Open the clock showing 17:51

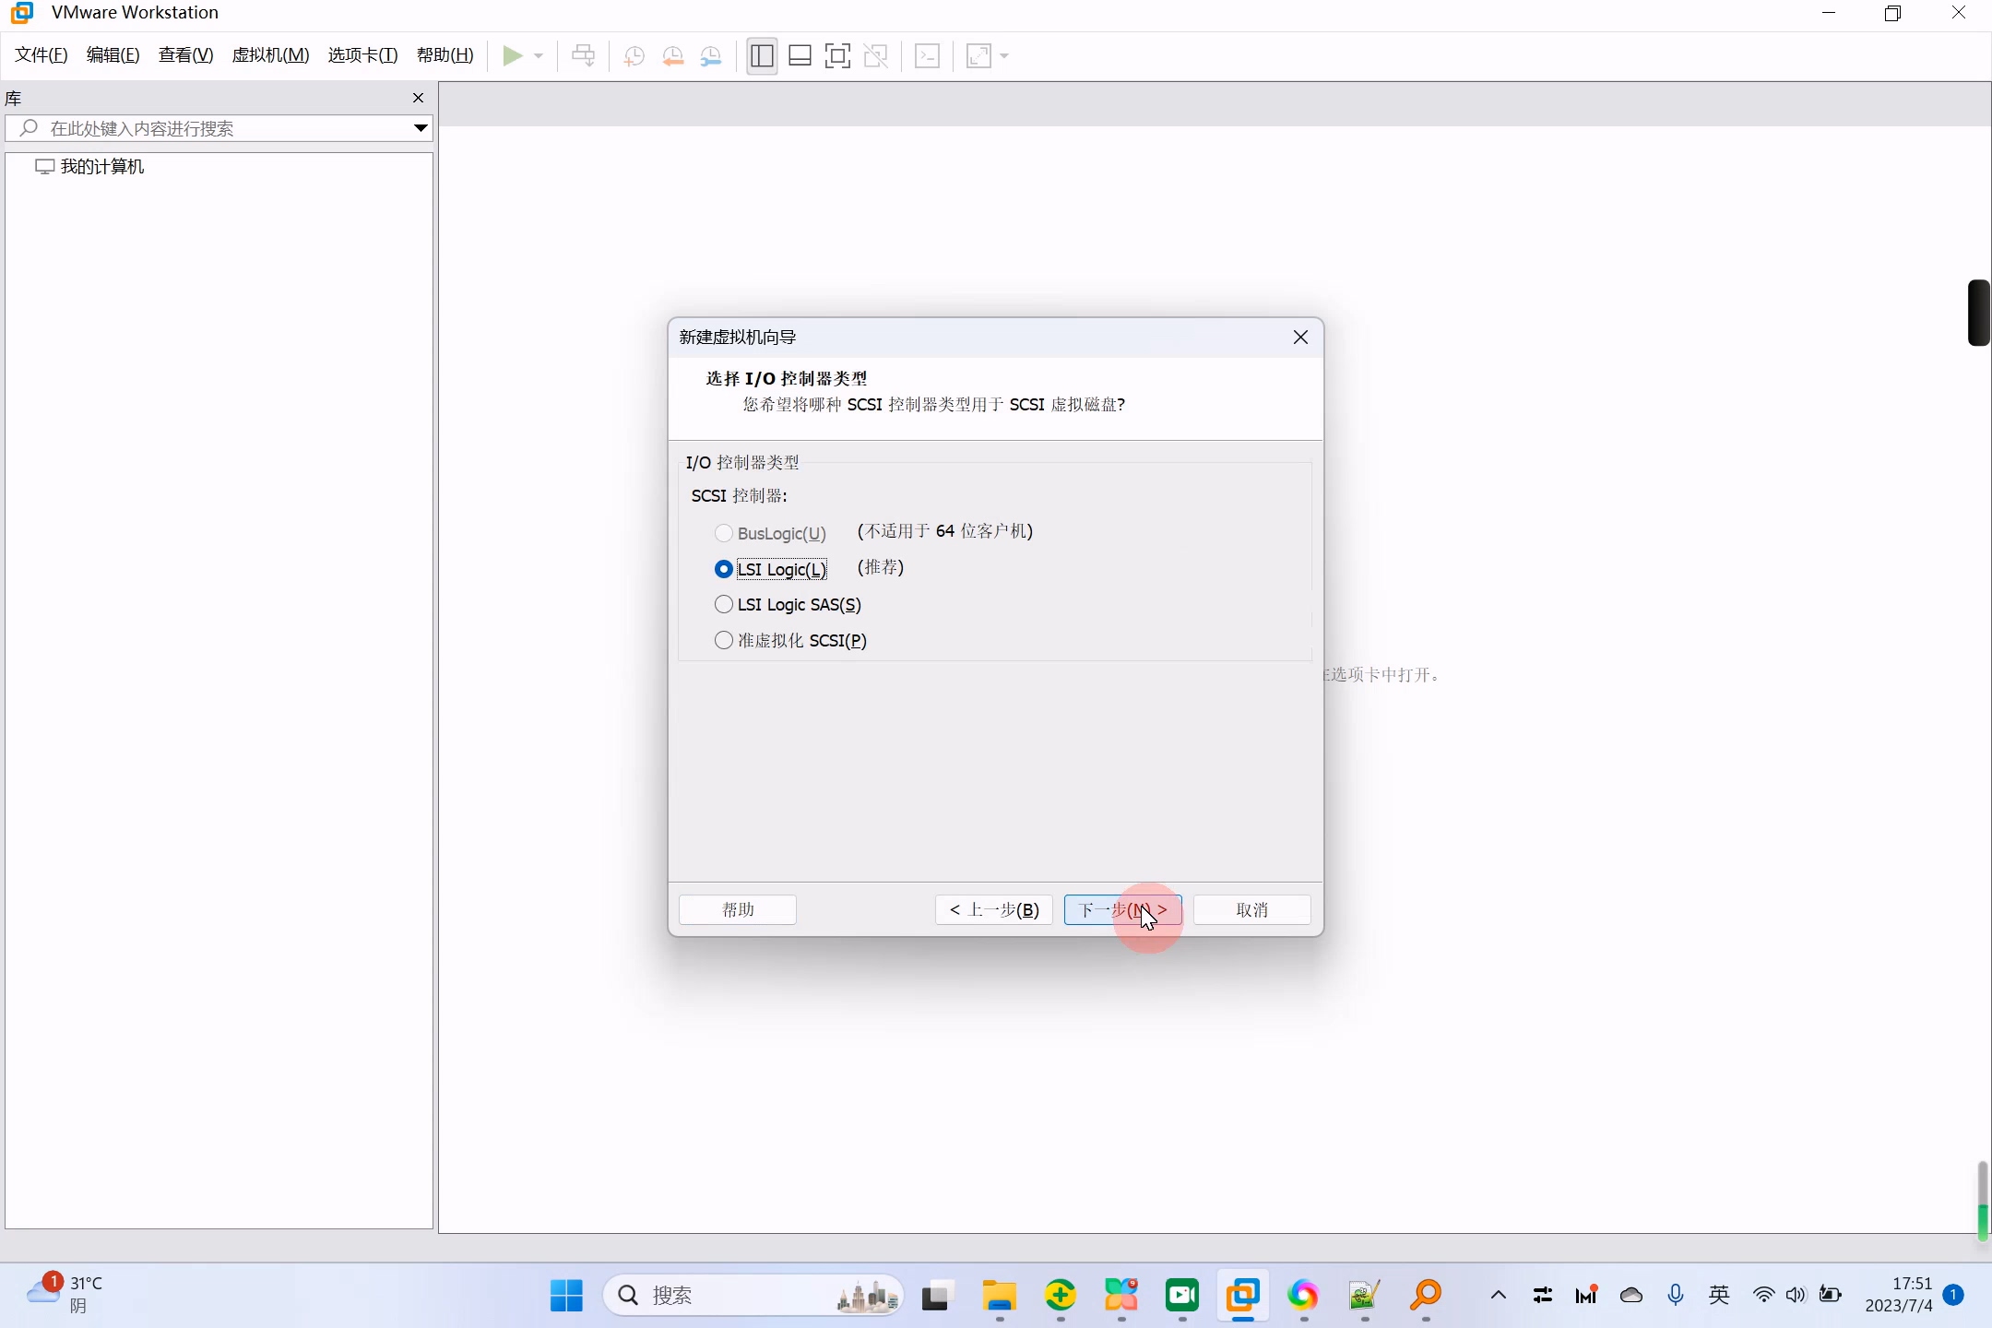click(x=1898, y=1295)
